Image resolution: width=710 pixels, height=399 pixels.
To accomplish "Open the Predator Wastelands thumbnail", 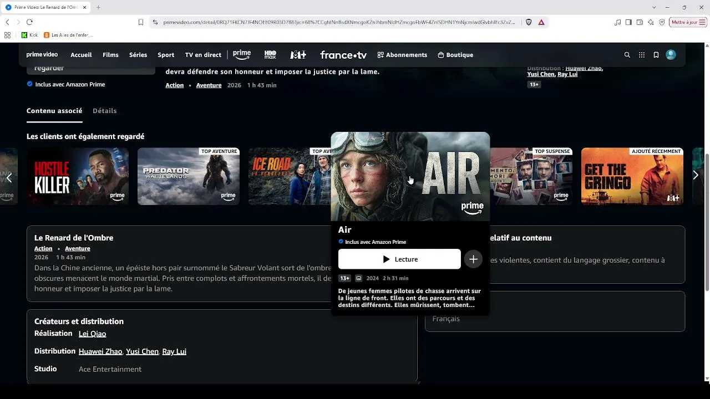I will pos(189,176).
